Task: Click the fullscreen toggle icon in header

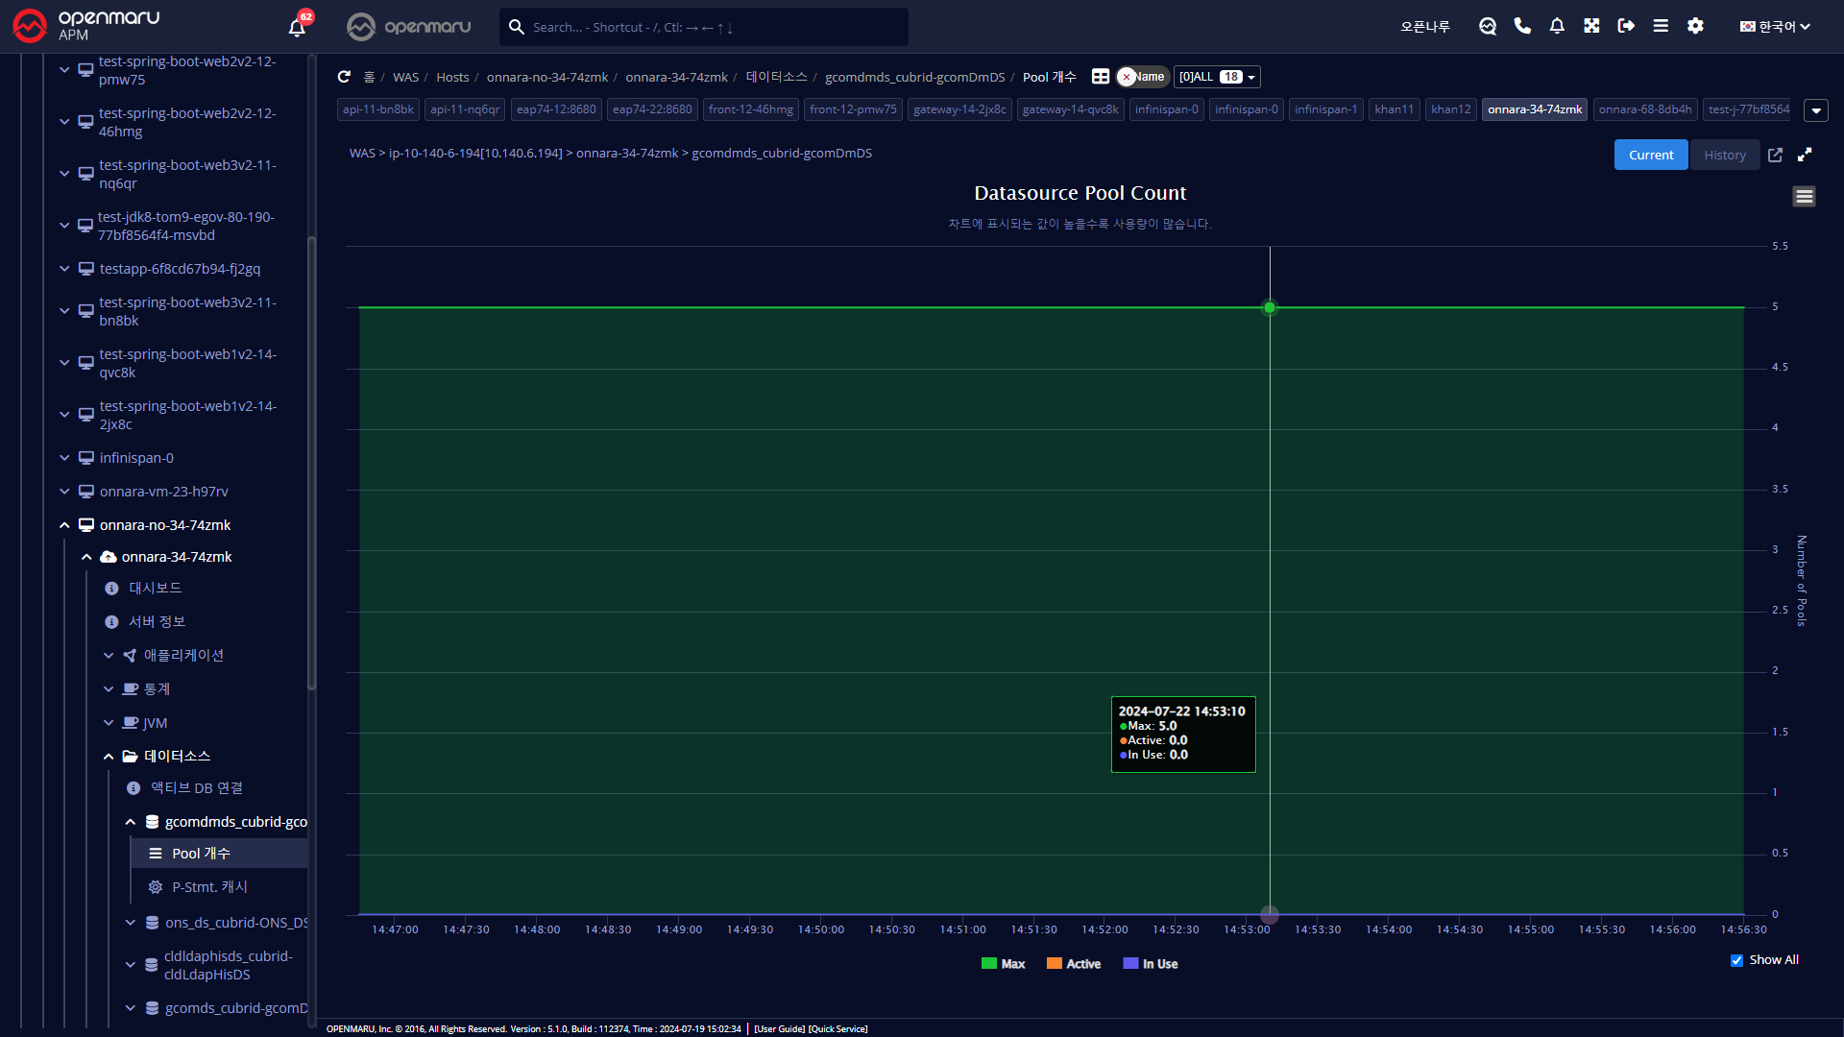Action: (1591, 26)
